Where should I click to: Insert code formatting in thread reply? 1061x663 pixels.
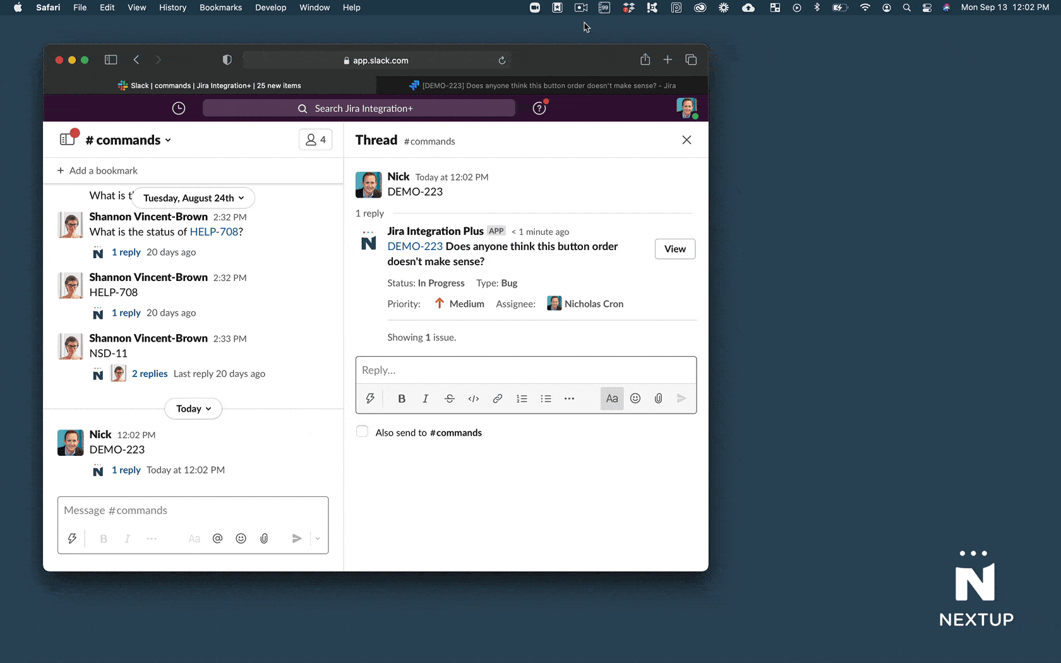(x=474, y=398)
